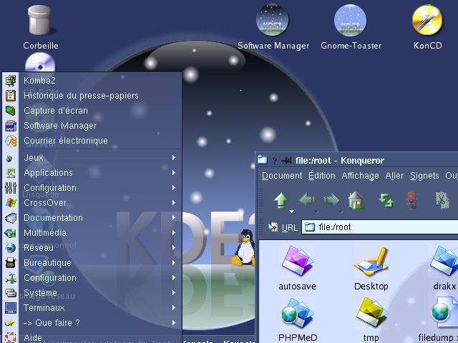Click the question mark help button in the Konqueror title bar

pos(274,160)
